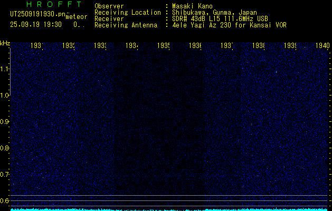Image resolution: width=332 pixels, height=211 pixels.
Task: Click the 1.1 frequency axis label
Action: (x=4, y=69)
